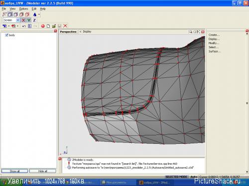Click the undo history list icon
The image size is (249, 186).
click(29, 26)
